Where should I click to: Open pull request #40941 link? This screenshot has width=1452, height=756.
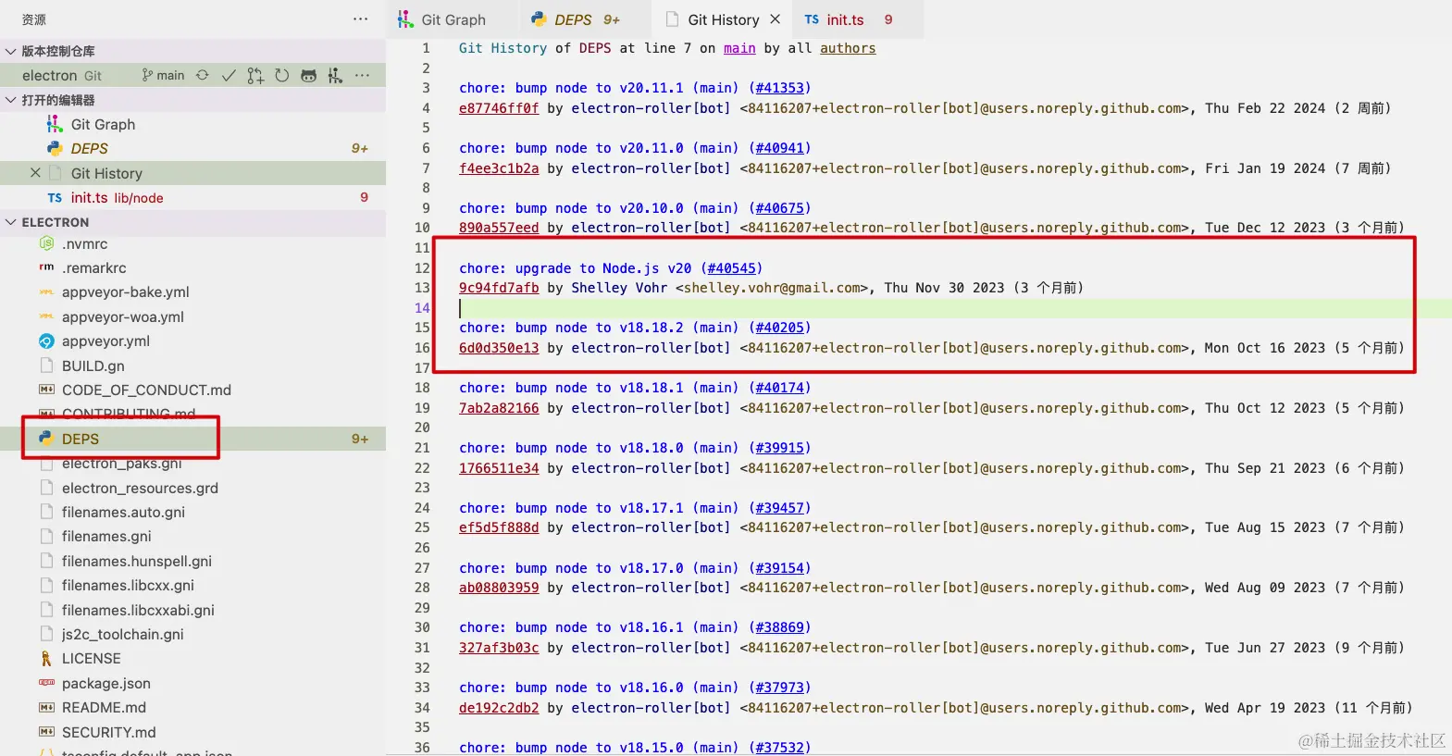coord(780,148)
